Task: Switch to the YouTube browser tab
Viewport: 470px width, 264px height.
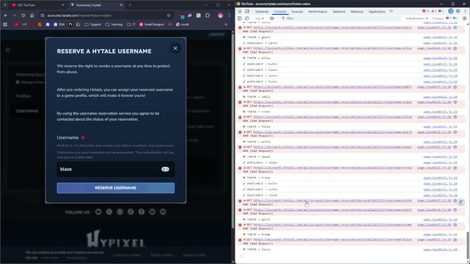Action: point(37,5)
